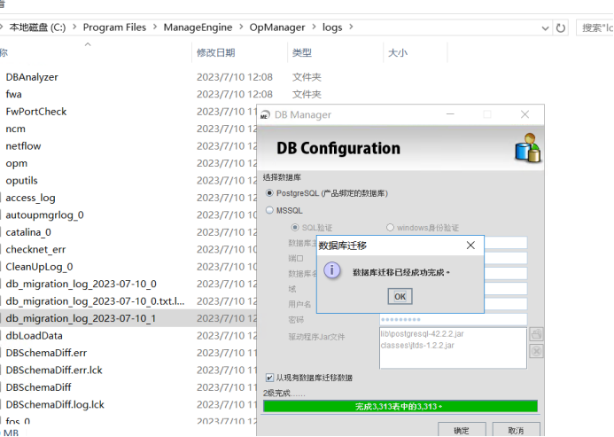Select the DBSchemaDiff.err.lck file
The height and width of the screenshot is (437, 614).
[x=54, y=371]
